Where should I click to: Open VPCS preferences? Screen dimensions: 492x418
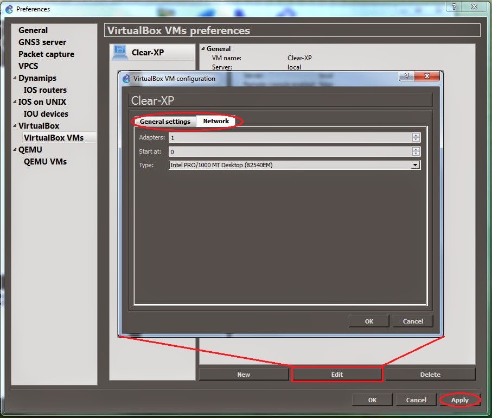click(x=28, y=66)
